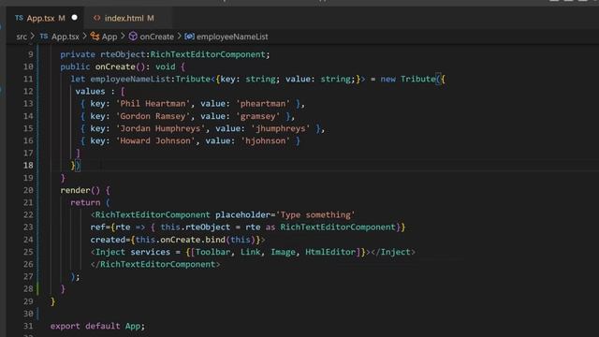This screenshot has width=599, height=337.
Task: Click the method cube icon before onCreate
Action: click(x=133, y=37)
